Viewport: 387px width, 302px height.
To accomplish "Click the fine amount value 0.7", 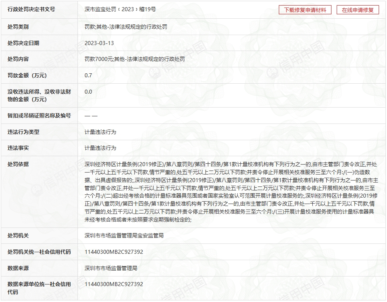I will click(88, 75).
